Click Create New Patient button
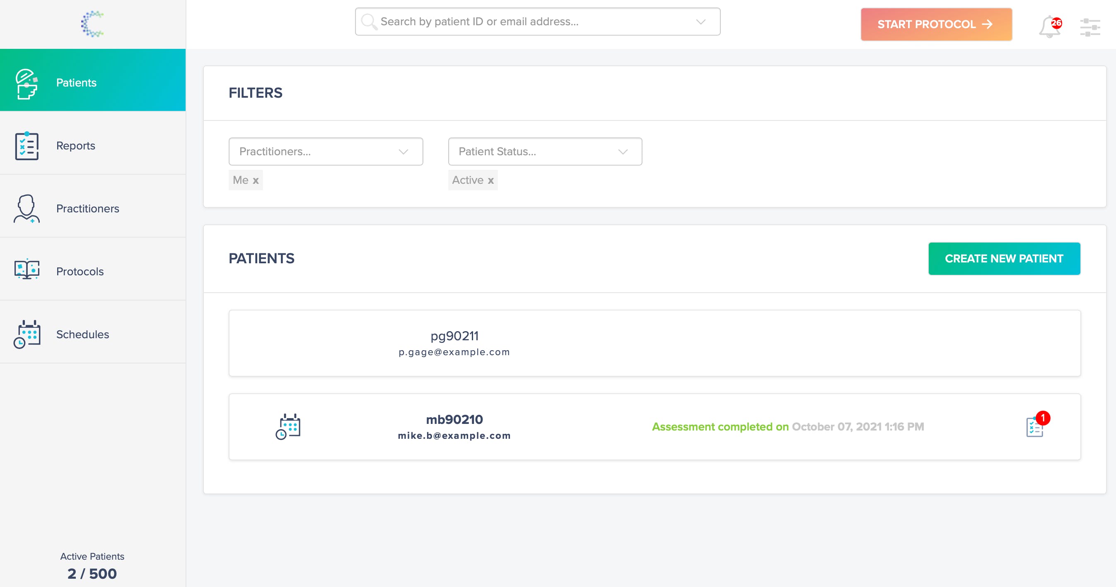Screen dimensions: 1116x587 click(1004, 258)
